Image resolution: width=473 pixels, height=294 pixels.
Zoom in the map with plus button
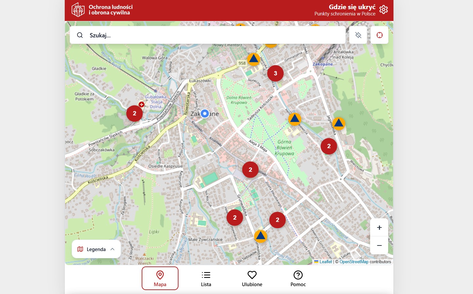click(x=379, y=227)
